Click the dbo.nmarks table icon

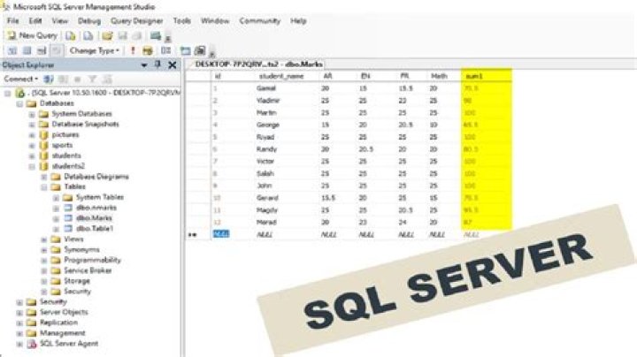[x=68, y=208]
